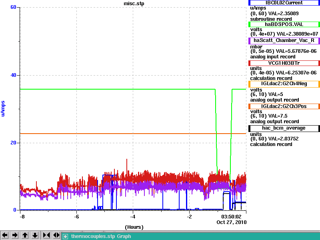The image size is (320, 240).
Task: Click the (Hours) x-axis title
Action: 134,227
